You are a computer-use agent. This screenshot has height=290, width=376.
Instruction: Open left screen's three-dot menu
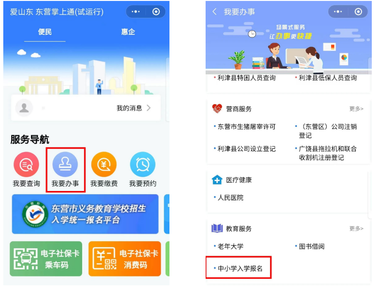(136, 12)
